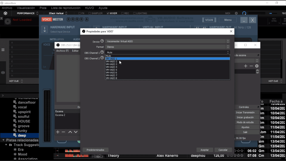Click Salir in OBS controls
This screenshot has width=286, height=161.
245,132
